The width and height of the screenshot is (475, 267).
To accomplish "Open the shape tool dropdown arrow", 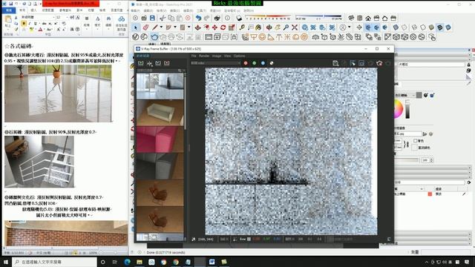I will (x=175, y=27).
